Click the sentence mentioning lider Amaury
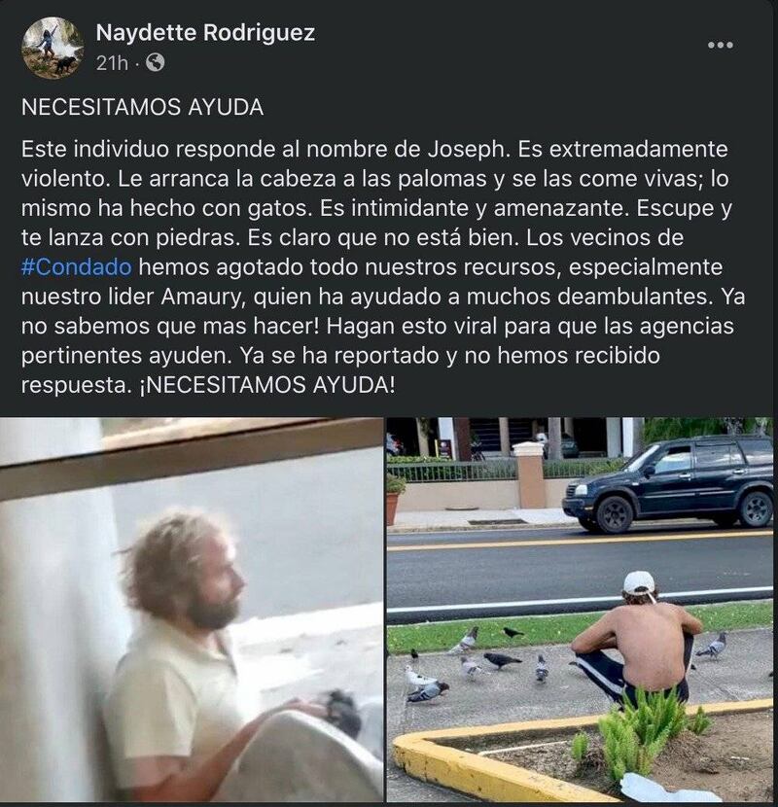778x807 pixels. [381, 297]
